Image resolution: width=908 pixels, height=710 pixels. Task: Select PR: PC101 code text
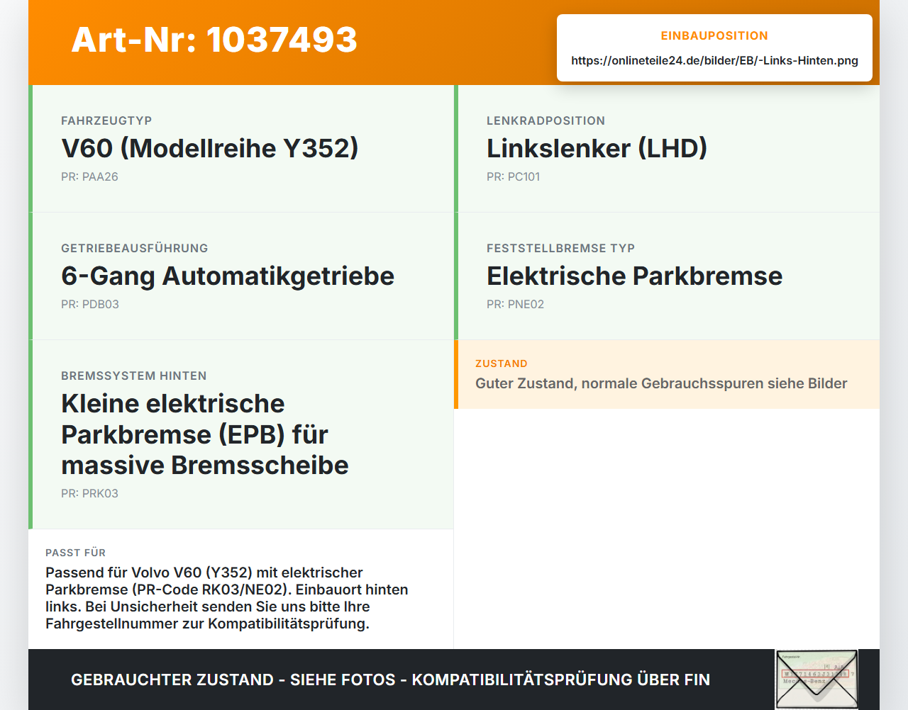pos(513,176)
